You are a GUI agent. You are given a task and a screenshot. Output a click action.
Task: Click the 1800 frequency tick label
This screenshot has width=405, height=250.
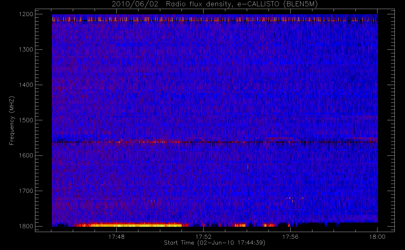click(x=26, y=226)
